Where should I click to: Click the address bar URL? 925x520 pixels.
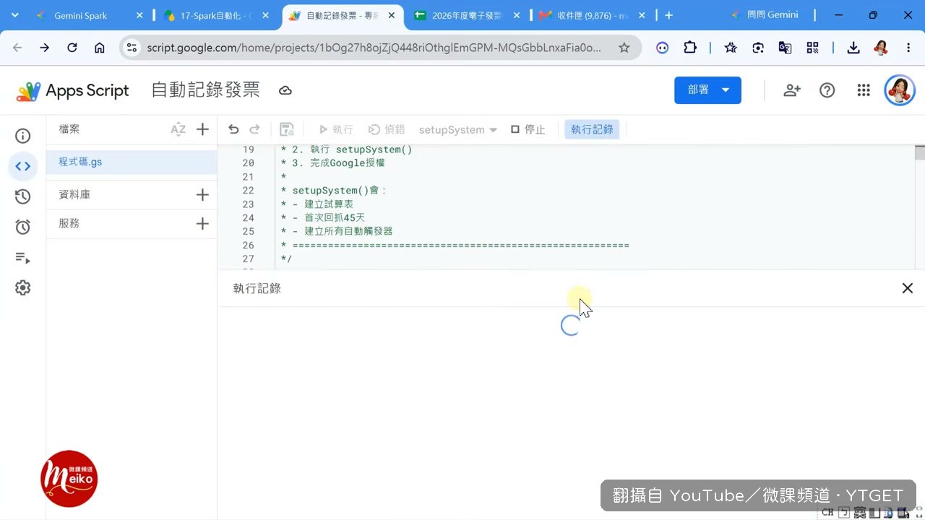click(374, 48)
